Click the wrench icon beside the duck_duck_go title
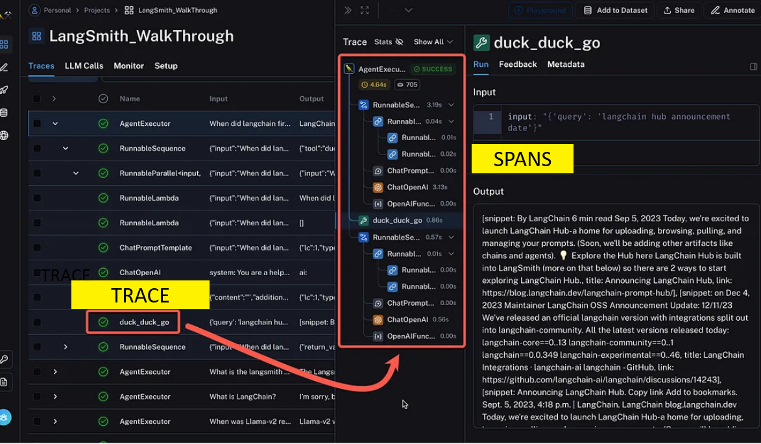Image resolution: width=761 pixels, height=444 pixels. pyautogui.click(x=481, y=43)
